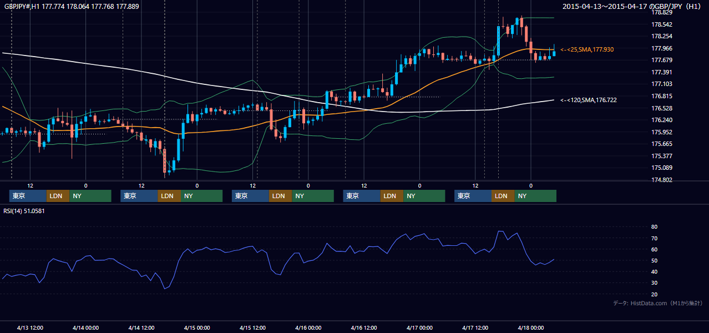
Task: Click RSI scale level 50
Action: [x=654, y=260]
